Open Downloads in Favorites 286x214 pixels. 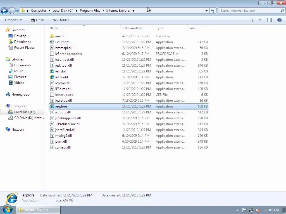(x=22, y=42)
